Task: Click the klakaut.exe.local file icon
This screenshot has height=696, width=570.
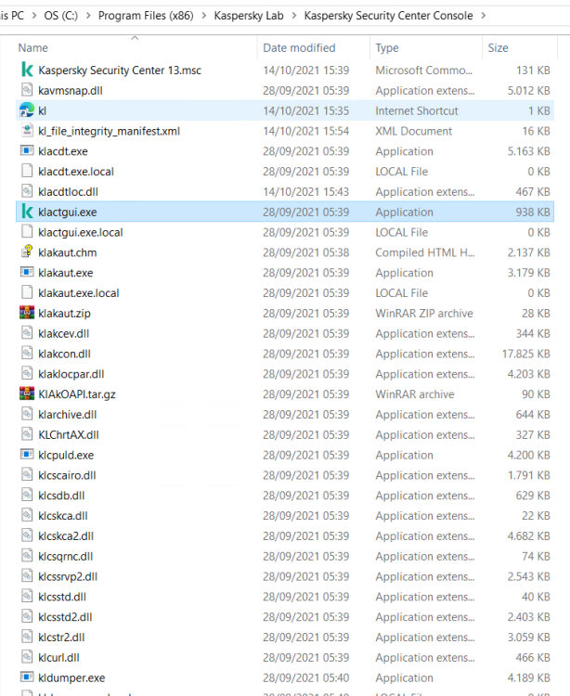Action: 27,293
